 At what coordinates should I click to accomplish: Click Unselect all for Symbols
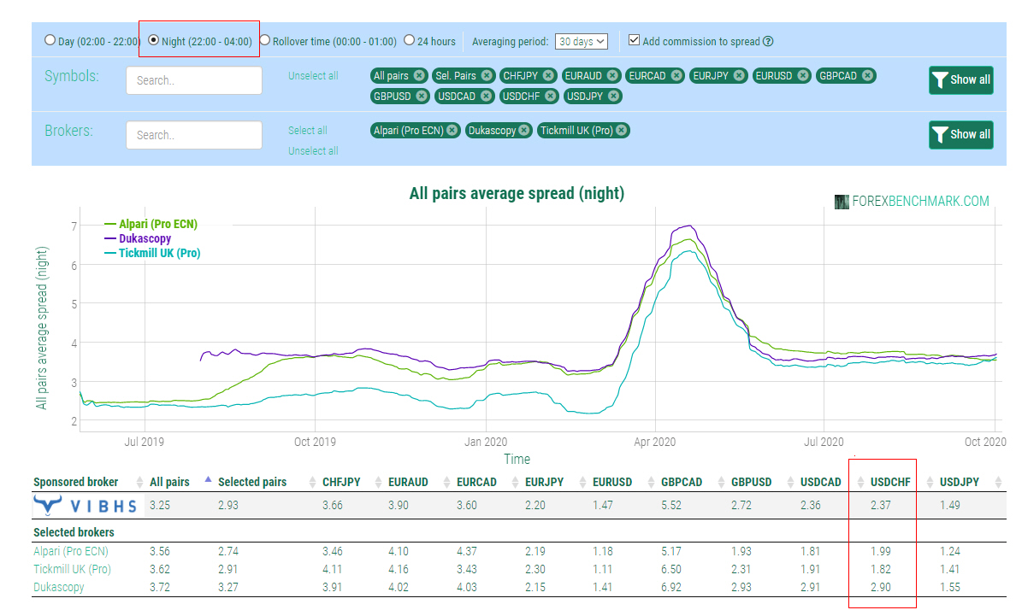(x=313, y=76)
